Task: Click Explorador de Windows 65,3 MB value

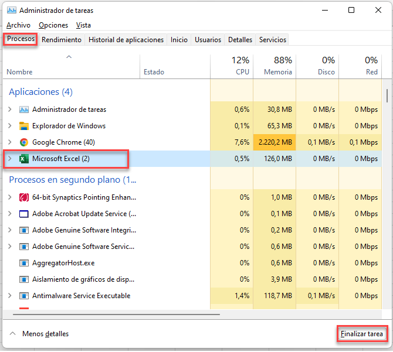Action: point(280,126)
